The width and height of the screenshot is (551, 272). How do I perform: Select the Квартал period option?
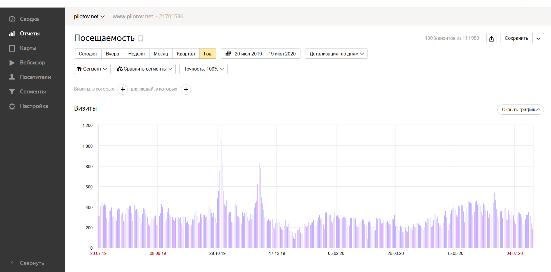coord(186,54)
